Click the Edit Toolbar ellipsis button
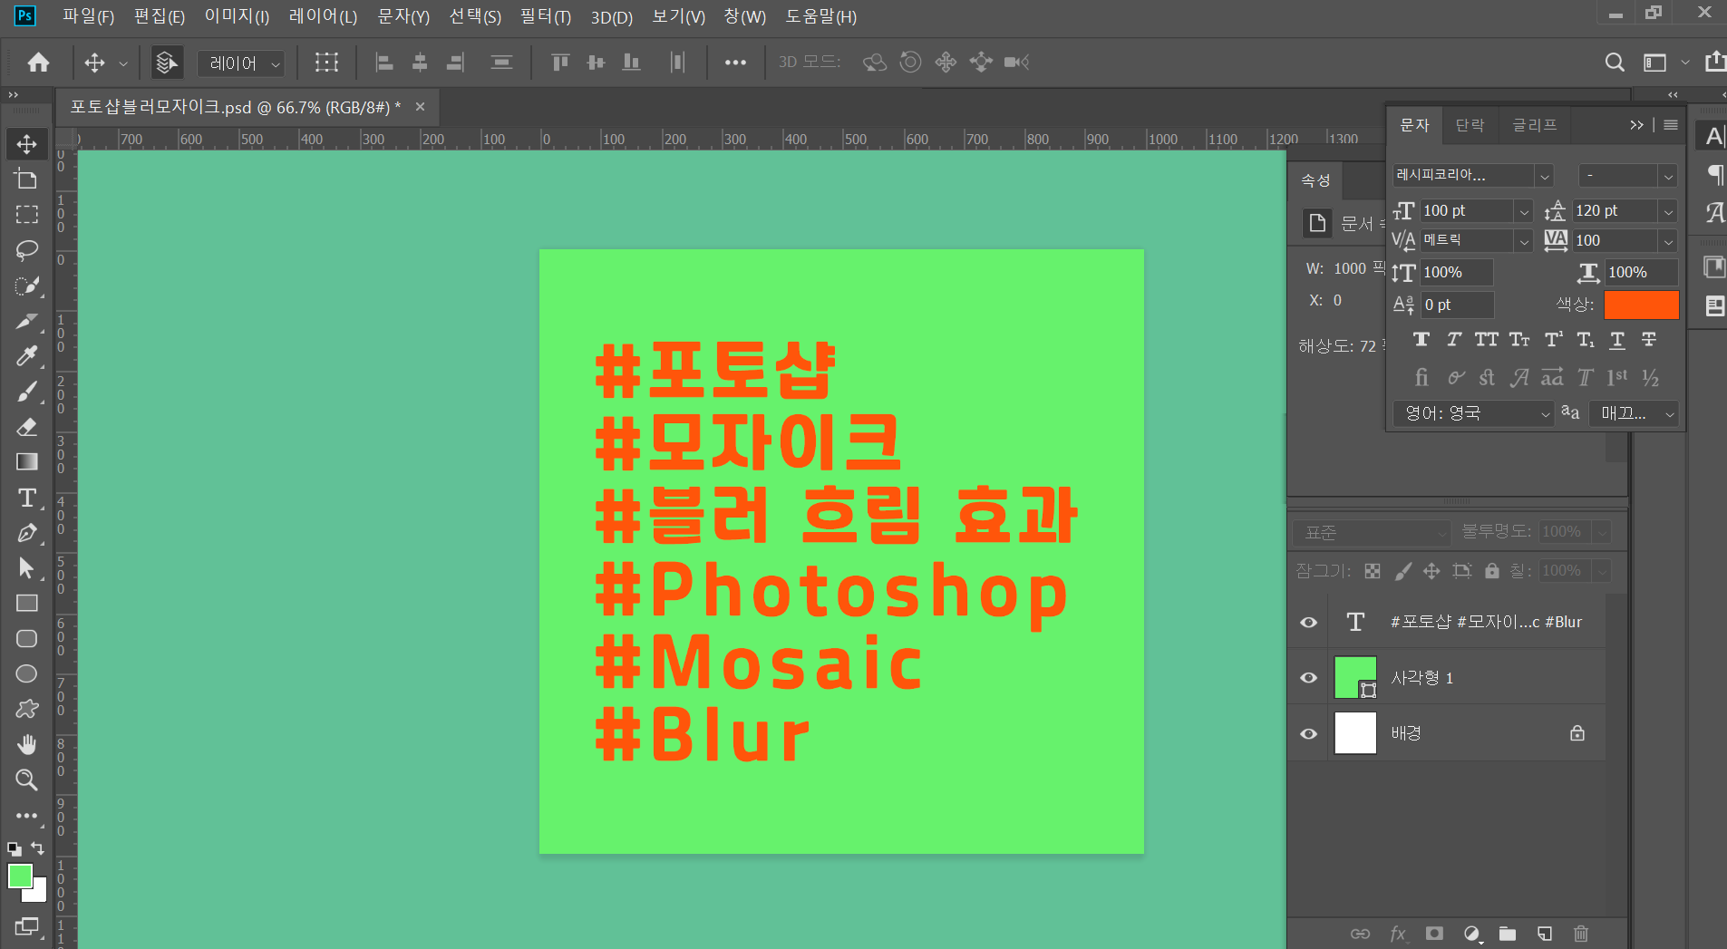 tap(26, 816)
